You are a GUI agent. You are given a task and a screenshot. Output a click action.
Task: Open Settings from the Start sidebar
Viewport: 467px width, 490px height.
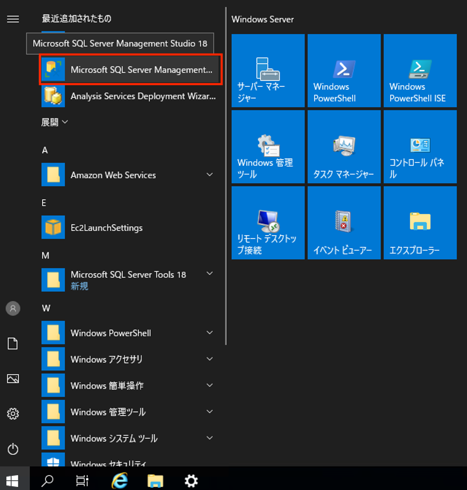[x=13, y=414]
